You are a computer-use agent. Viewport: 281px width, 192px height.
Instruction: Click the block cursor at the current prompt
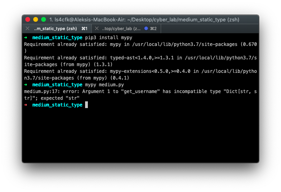point(86,105)
